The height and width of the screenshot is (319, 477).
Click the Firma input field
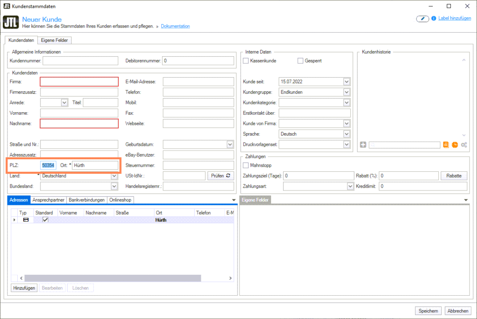tap(79, 82)
